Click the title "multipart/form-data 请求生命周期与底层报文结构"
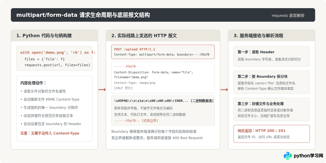This screenshot has height=163, width=326. coord(83,15)
